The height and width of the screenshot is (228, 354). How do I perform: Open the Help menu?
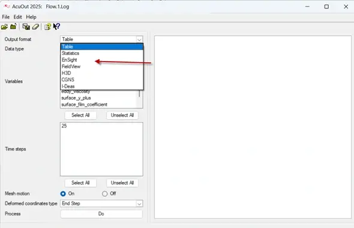pyautogui.click(x=31, y=17)
